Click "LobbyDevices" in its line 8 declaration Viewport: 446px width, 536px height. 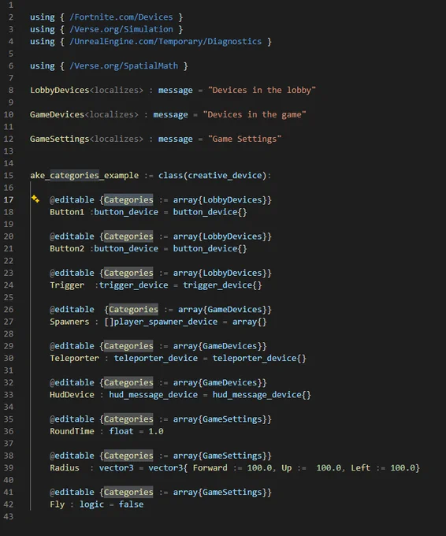coord(59,90)
